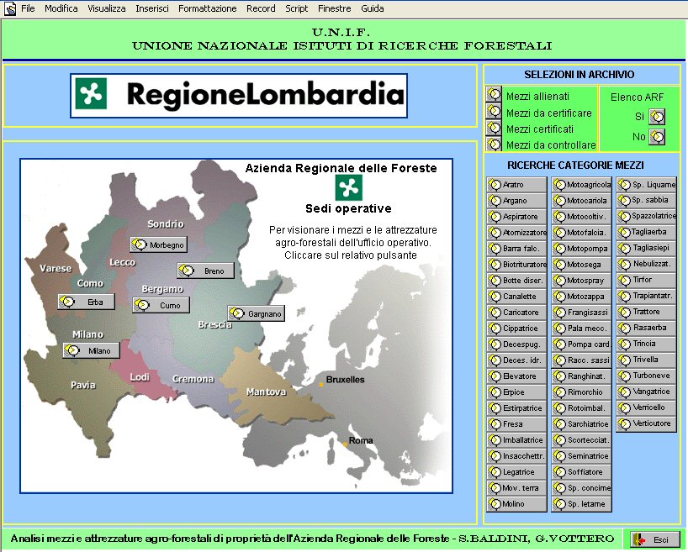Search the Trincia category
This screenshot has width=688, height=552.
click(647, 344)
